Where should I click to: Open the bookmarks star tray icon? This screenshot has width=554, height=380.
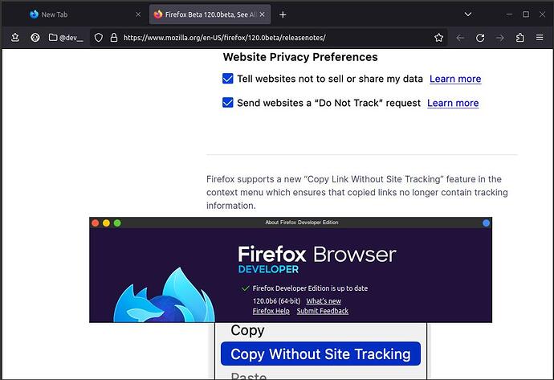coord(15,38)
